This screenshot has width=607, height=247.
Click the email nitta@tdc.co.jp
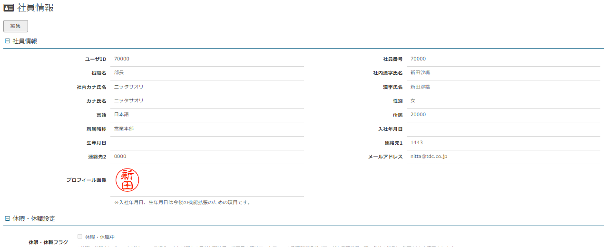[x=429, y=157]
